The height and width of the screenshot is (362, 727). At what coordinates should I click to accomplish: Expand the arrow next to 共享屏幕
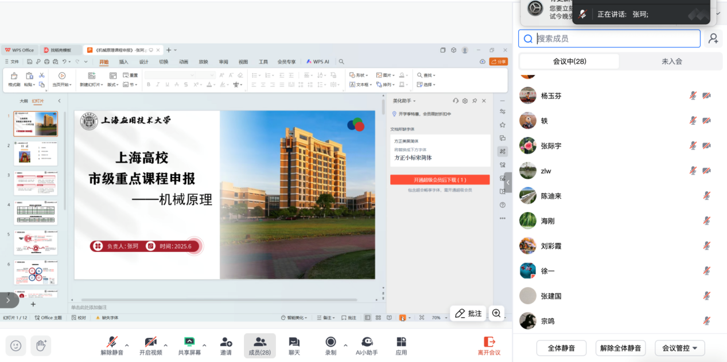tap(204, 345)
